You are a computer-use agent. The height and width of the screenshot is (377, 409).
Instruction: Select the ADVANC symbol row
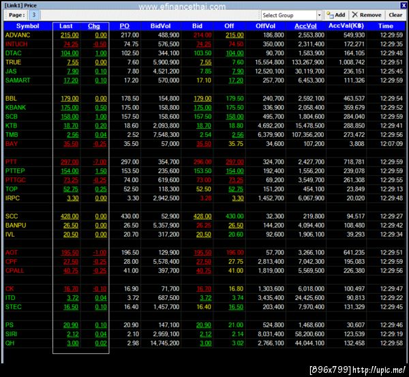click(x=204, y=35)
